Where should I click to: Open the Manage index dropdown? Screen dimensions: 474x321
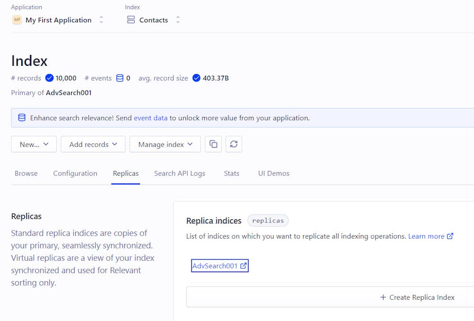(165, 144)
